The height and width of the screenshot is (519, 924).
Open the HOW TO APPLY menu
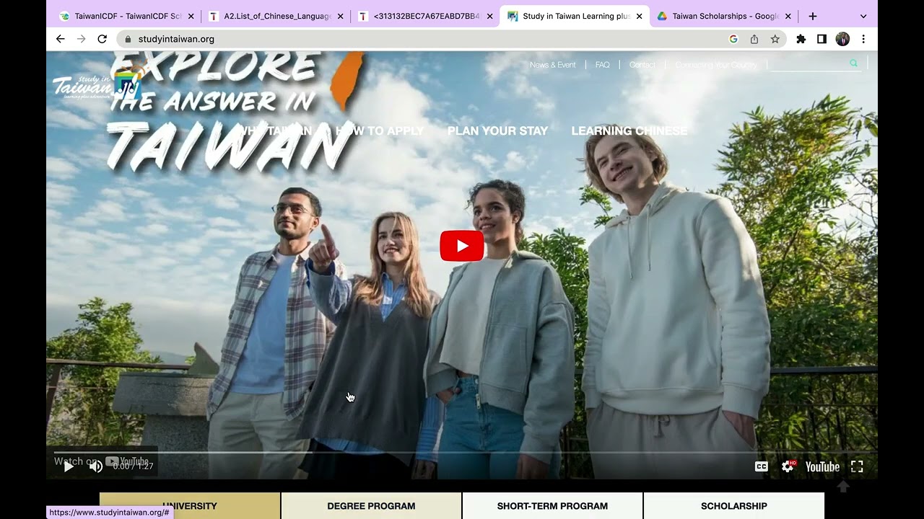(380, 131)
